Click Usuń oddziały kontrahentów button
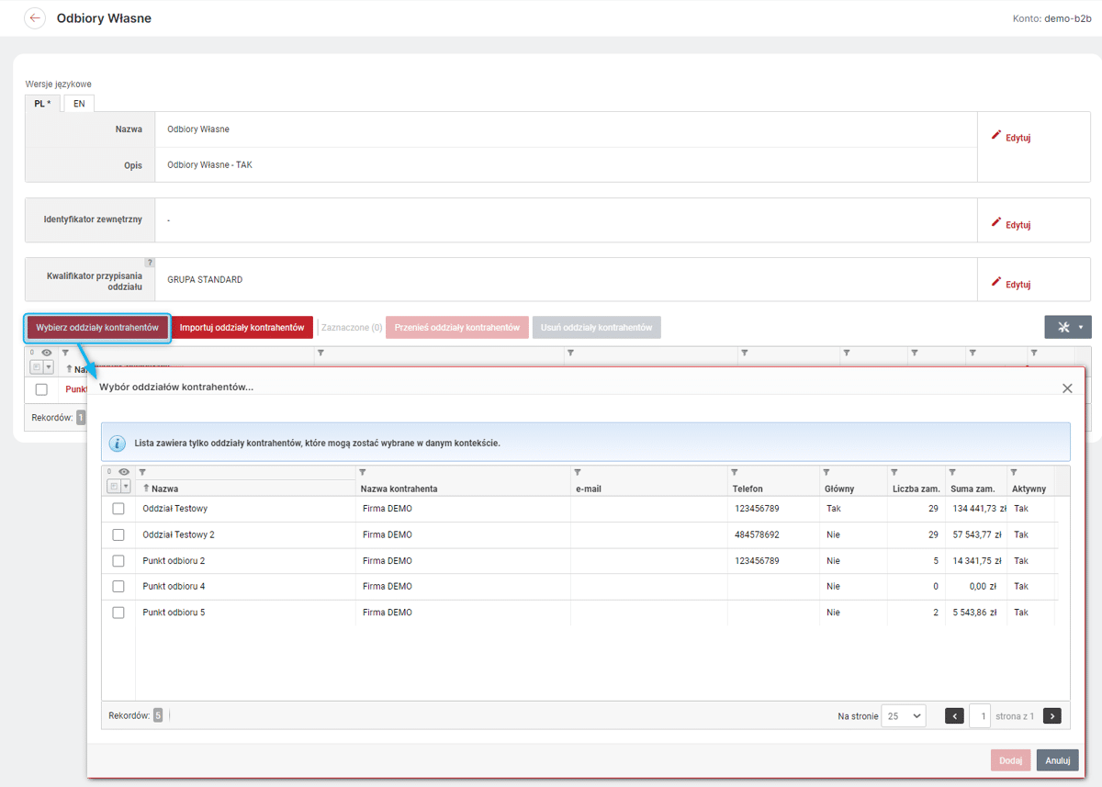 click(597, 328)
